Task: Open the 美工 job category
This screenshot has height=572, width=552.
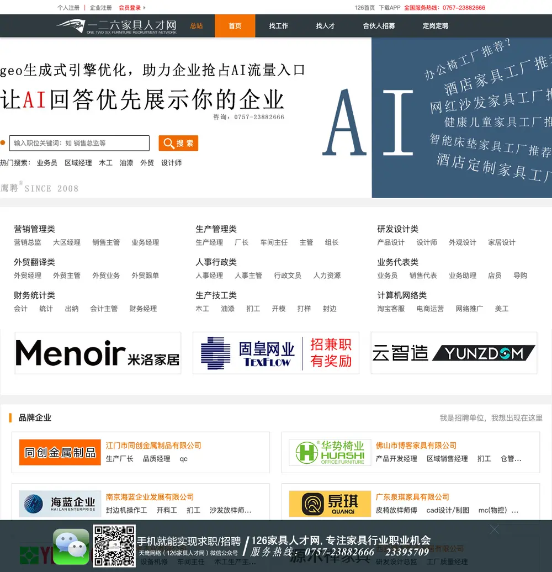Action: 502,309
